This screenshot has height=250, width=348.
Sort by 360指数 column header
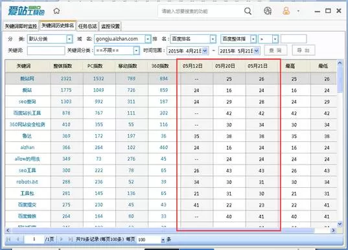pyautogui.click(x=160, y=66)
